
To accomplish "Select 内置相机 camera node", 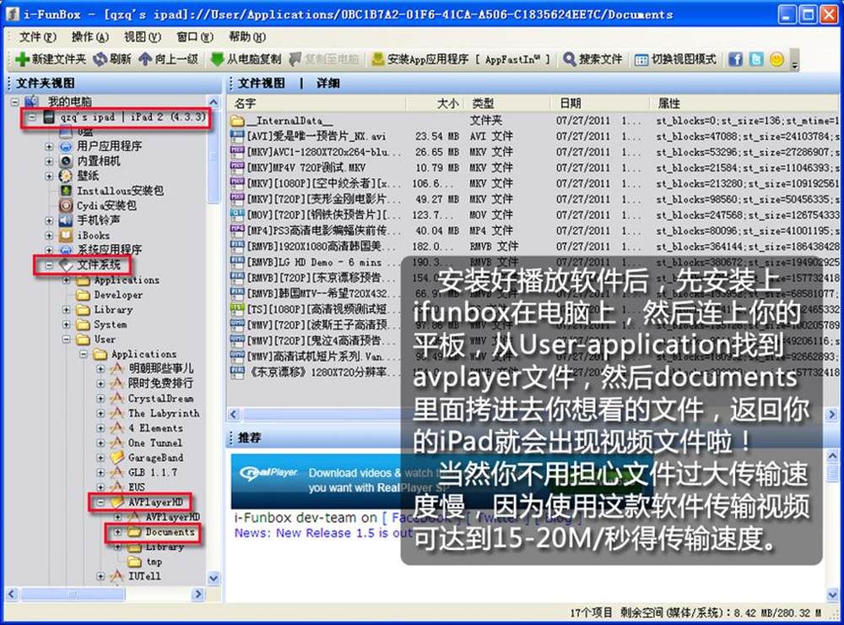I will pos(99,160).
